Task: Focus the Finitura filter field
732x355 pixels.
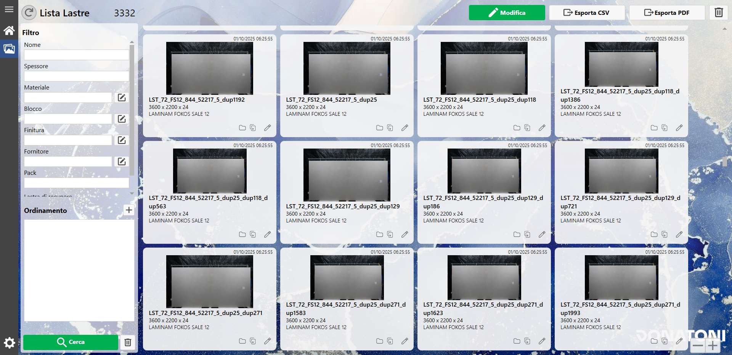Action: click(68, 140)
